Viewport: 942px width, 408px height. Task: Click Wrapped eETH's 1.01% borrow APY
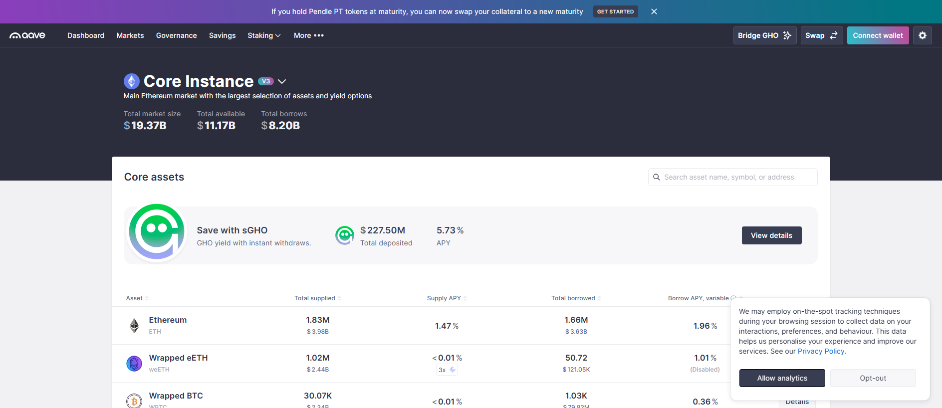(705, 358)
